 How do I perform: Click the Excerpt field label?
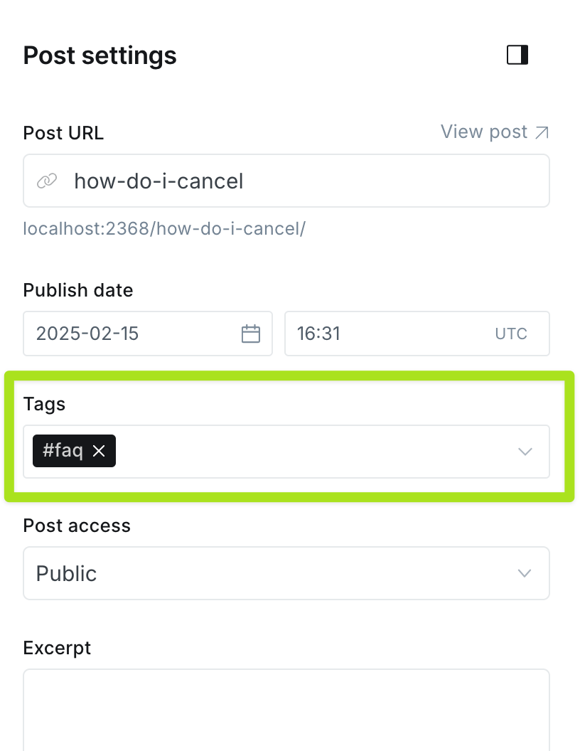(57, 648)
